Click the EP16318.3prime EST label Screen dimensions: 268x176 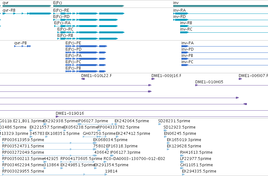click(122, 146)
